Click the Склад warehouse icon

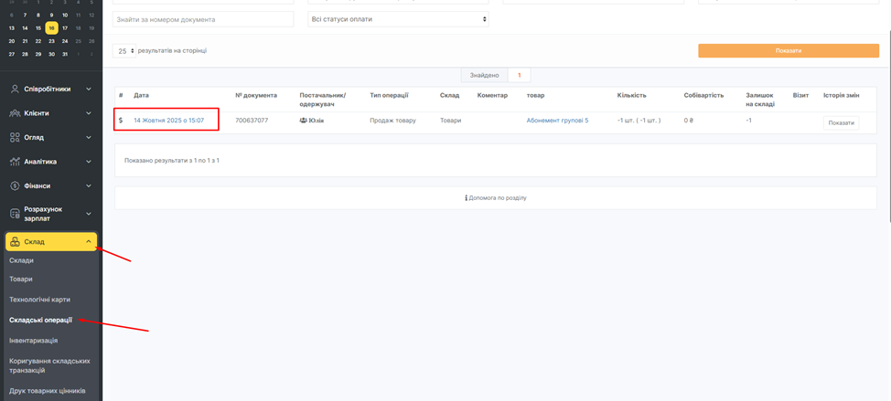point(15,242)
